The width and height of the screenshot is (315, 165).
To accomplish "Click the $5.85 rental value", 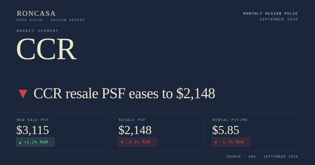I will pyautogui.click(x=226, y=130).
